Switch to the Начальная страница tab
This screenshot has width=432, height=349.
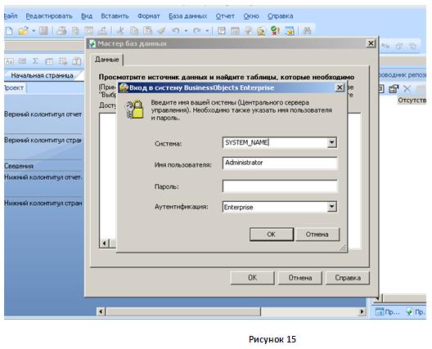(x=43, y=75)
